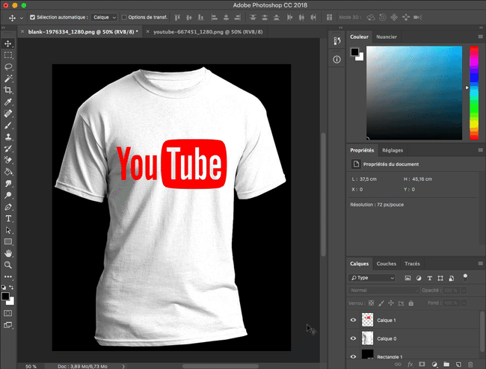Open the Move tool preset picker
The width and height of the screenshot is (486, 369).
coord(22,18)
